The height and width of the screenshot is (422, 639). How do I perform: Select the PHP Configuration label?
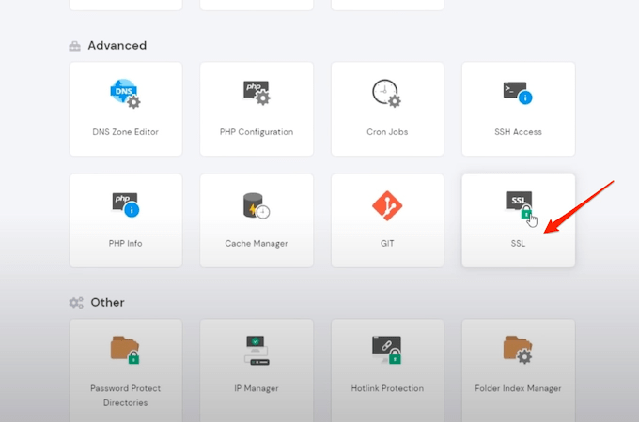(x=257, y=132)
